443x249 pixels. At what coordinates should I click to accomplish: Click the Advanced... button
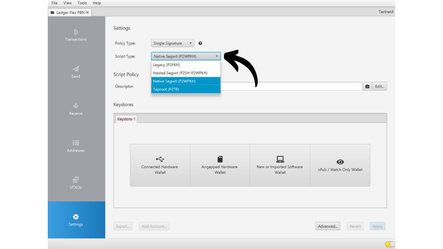tap(328, 226)
